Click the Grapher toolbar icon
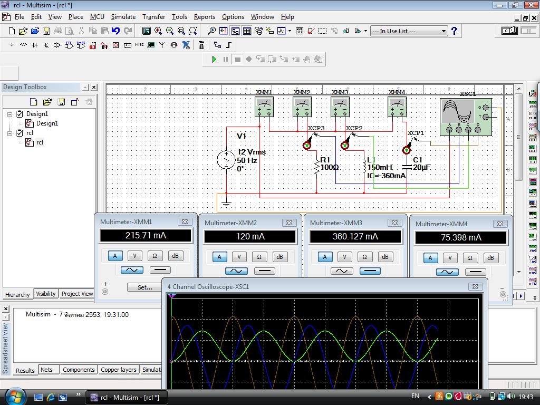The height and width of the screenshot is (405, 540). point(282,31)
